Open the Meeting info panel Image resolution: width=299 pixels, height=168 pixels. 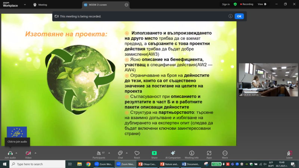click(x=192, y=153)
